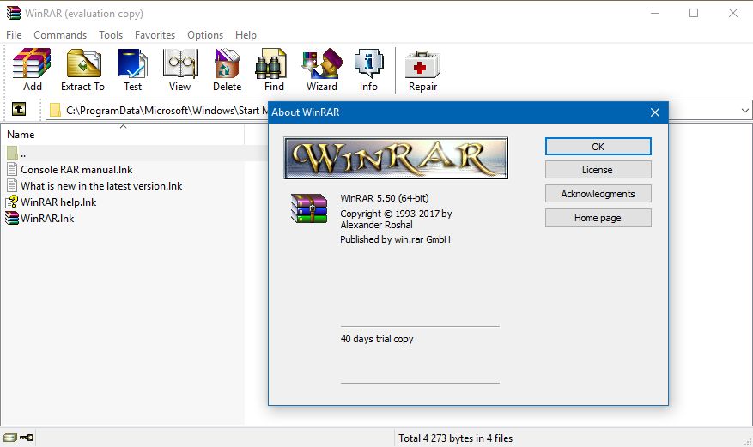Click the parent folder icon in file list

(13, 153)
